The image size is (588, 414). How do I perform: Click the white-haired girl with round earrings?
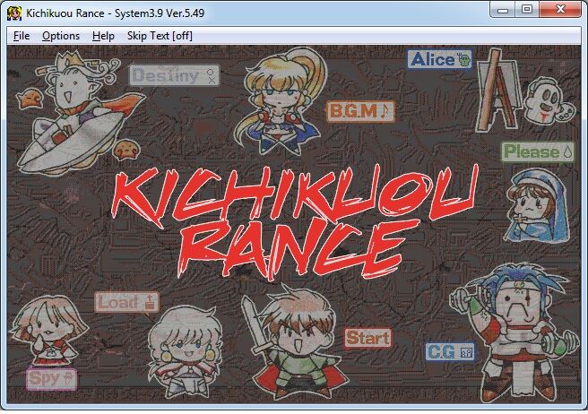tap(186, 350)
